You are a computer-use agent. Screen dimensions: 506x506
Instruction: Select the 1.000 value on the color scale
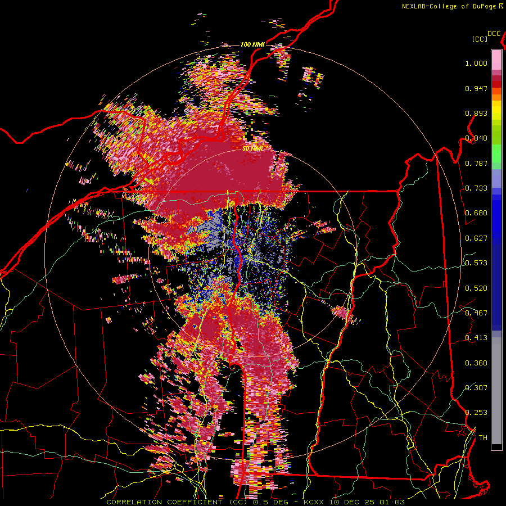476,63
